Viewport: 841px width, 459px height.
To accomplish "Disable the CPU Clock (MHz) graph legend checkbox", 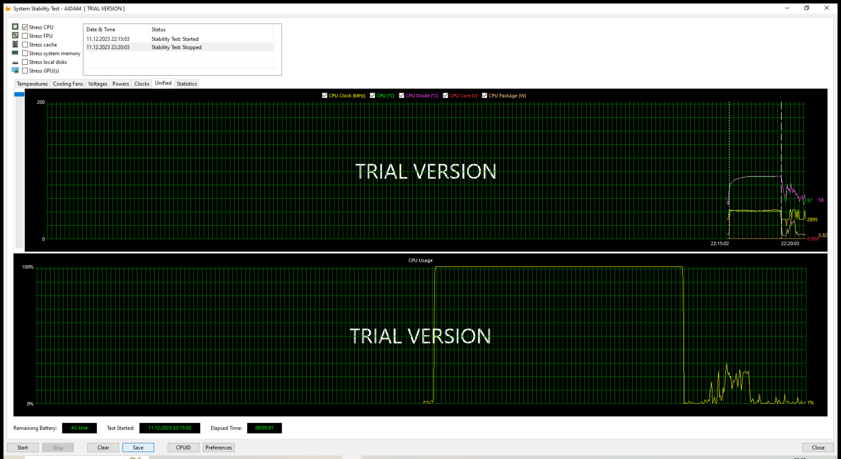I will 325,95.
